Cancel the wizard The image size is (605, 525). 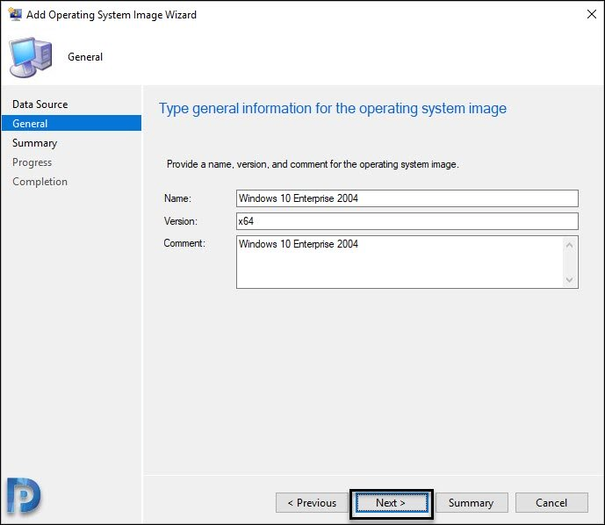pyautogui.click(x=551, y=503)
